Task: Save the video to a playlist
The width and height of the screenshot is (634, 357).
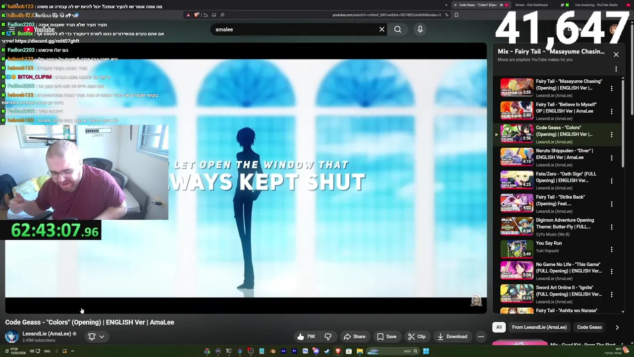Action: 386,337
